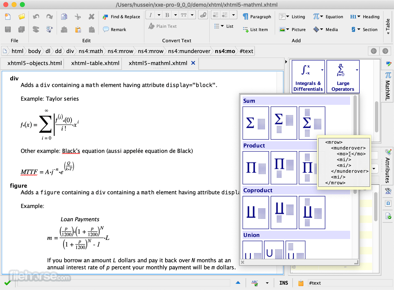Image resolution: width=394 pixels, height=290 pixels.
Task: Insert Coproduct with under and over limits
Action: point(312,212)
